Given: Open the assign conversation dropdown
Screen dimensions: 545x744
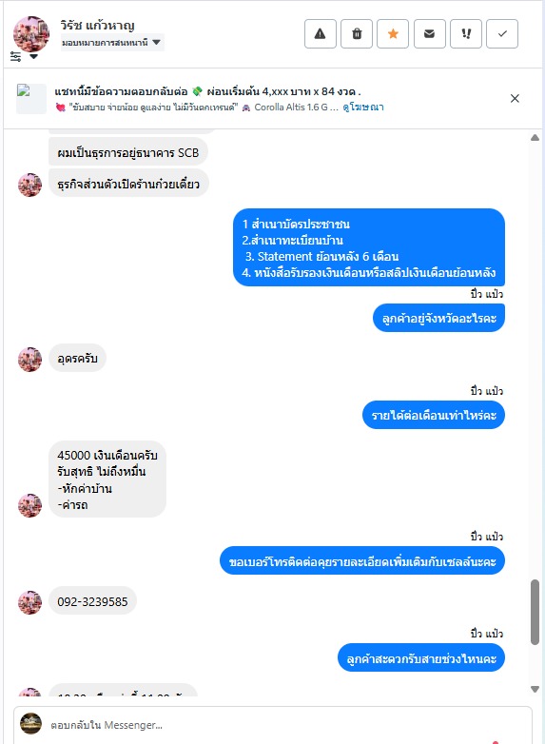Looking at the screenshot, I should 112,43.
